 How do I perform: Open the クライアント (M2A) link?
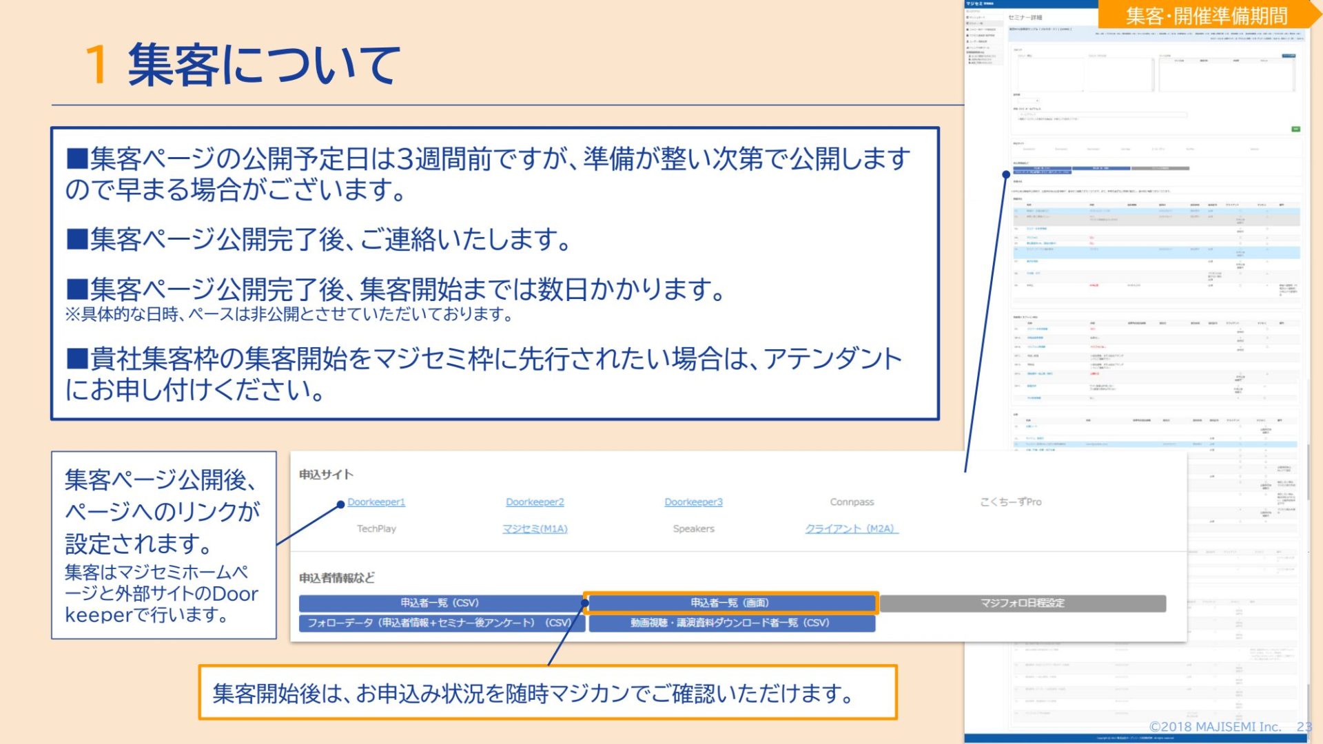coord(852,529)
